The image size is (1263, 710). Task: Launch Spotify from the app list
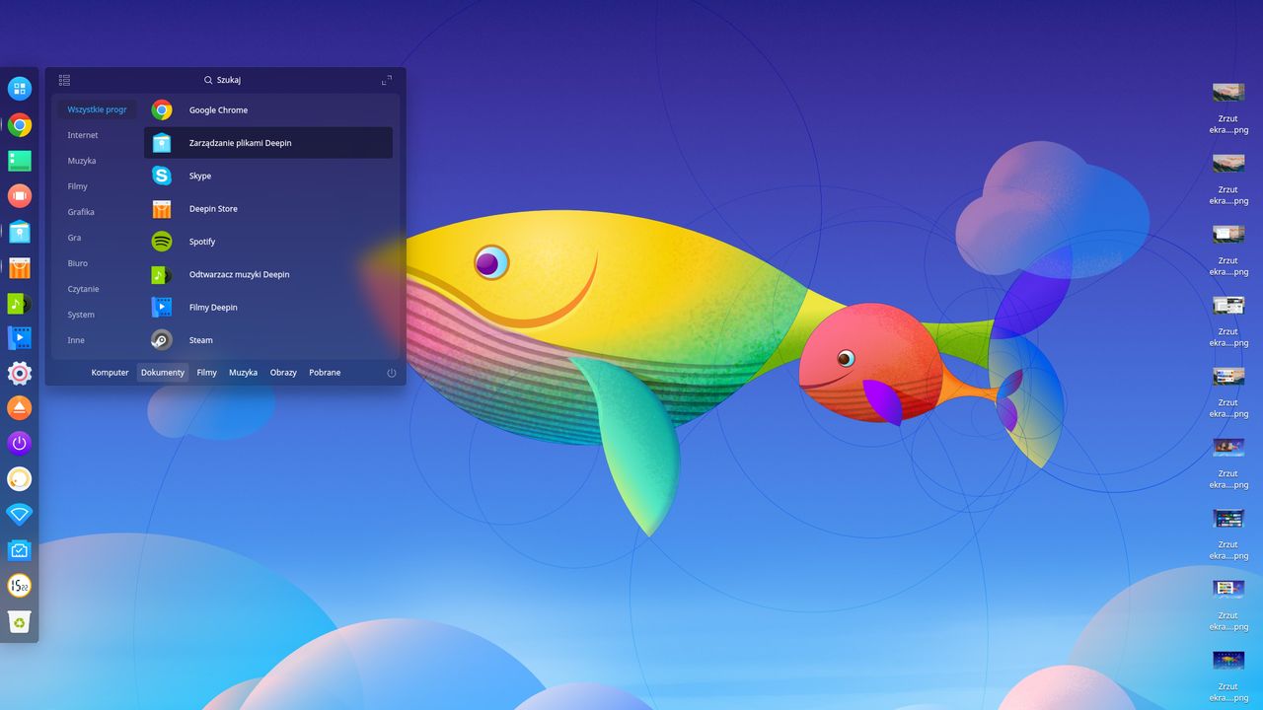click(x=268, y=242)
